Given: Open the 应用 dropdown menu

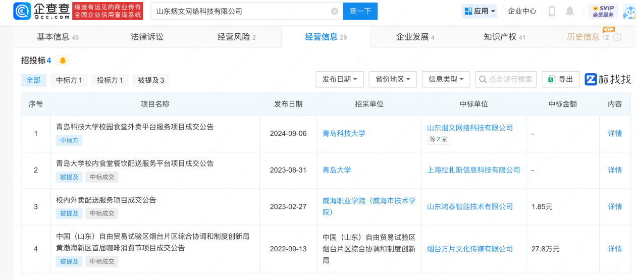Looking at the screenshot, I should (x=480, y=11).
